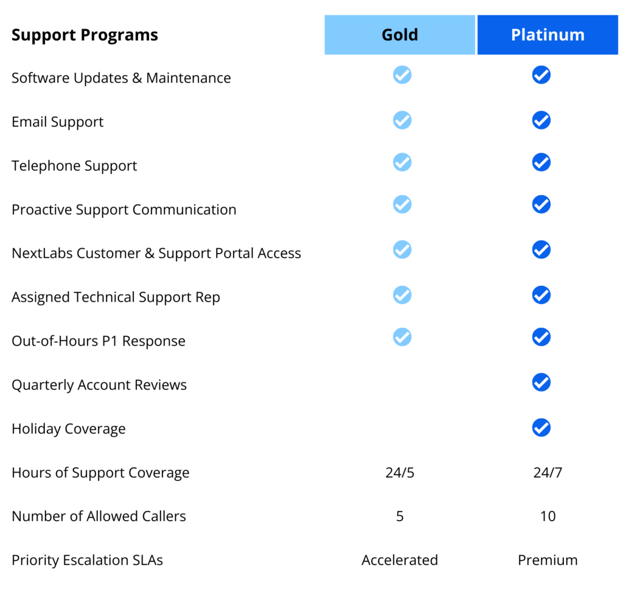Click the 24/5 Gold support hours value
623x593 pixels.
[x=400, y=473]
